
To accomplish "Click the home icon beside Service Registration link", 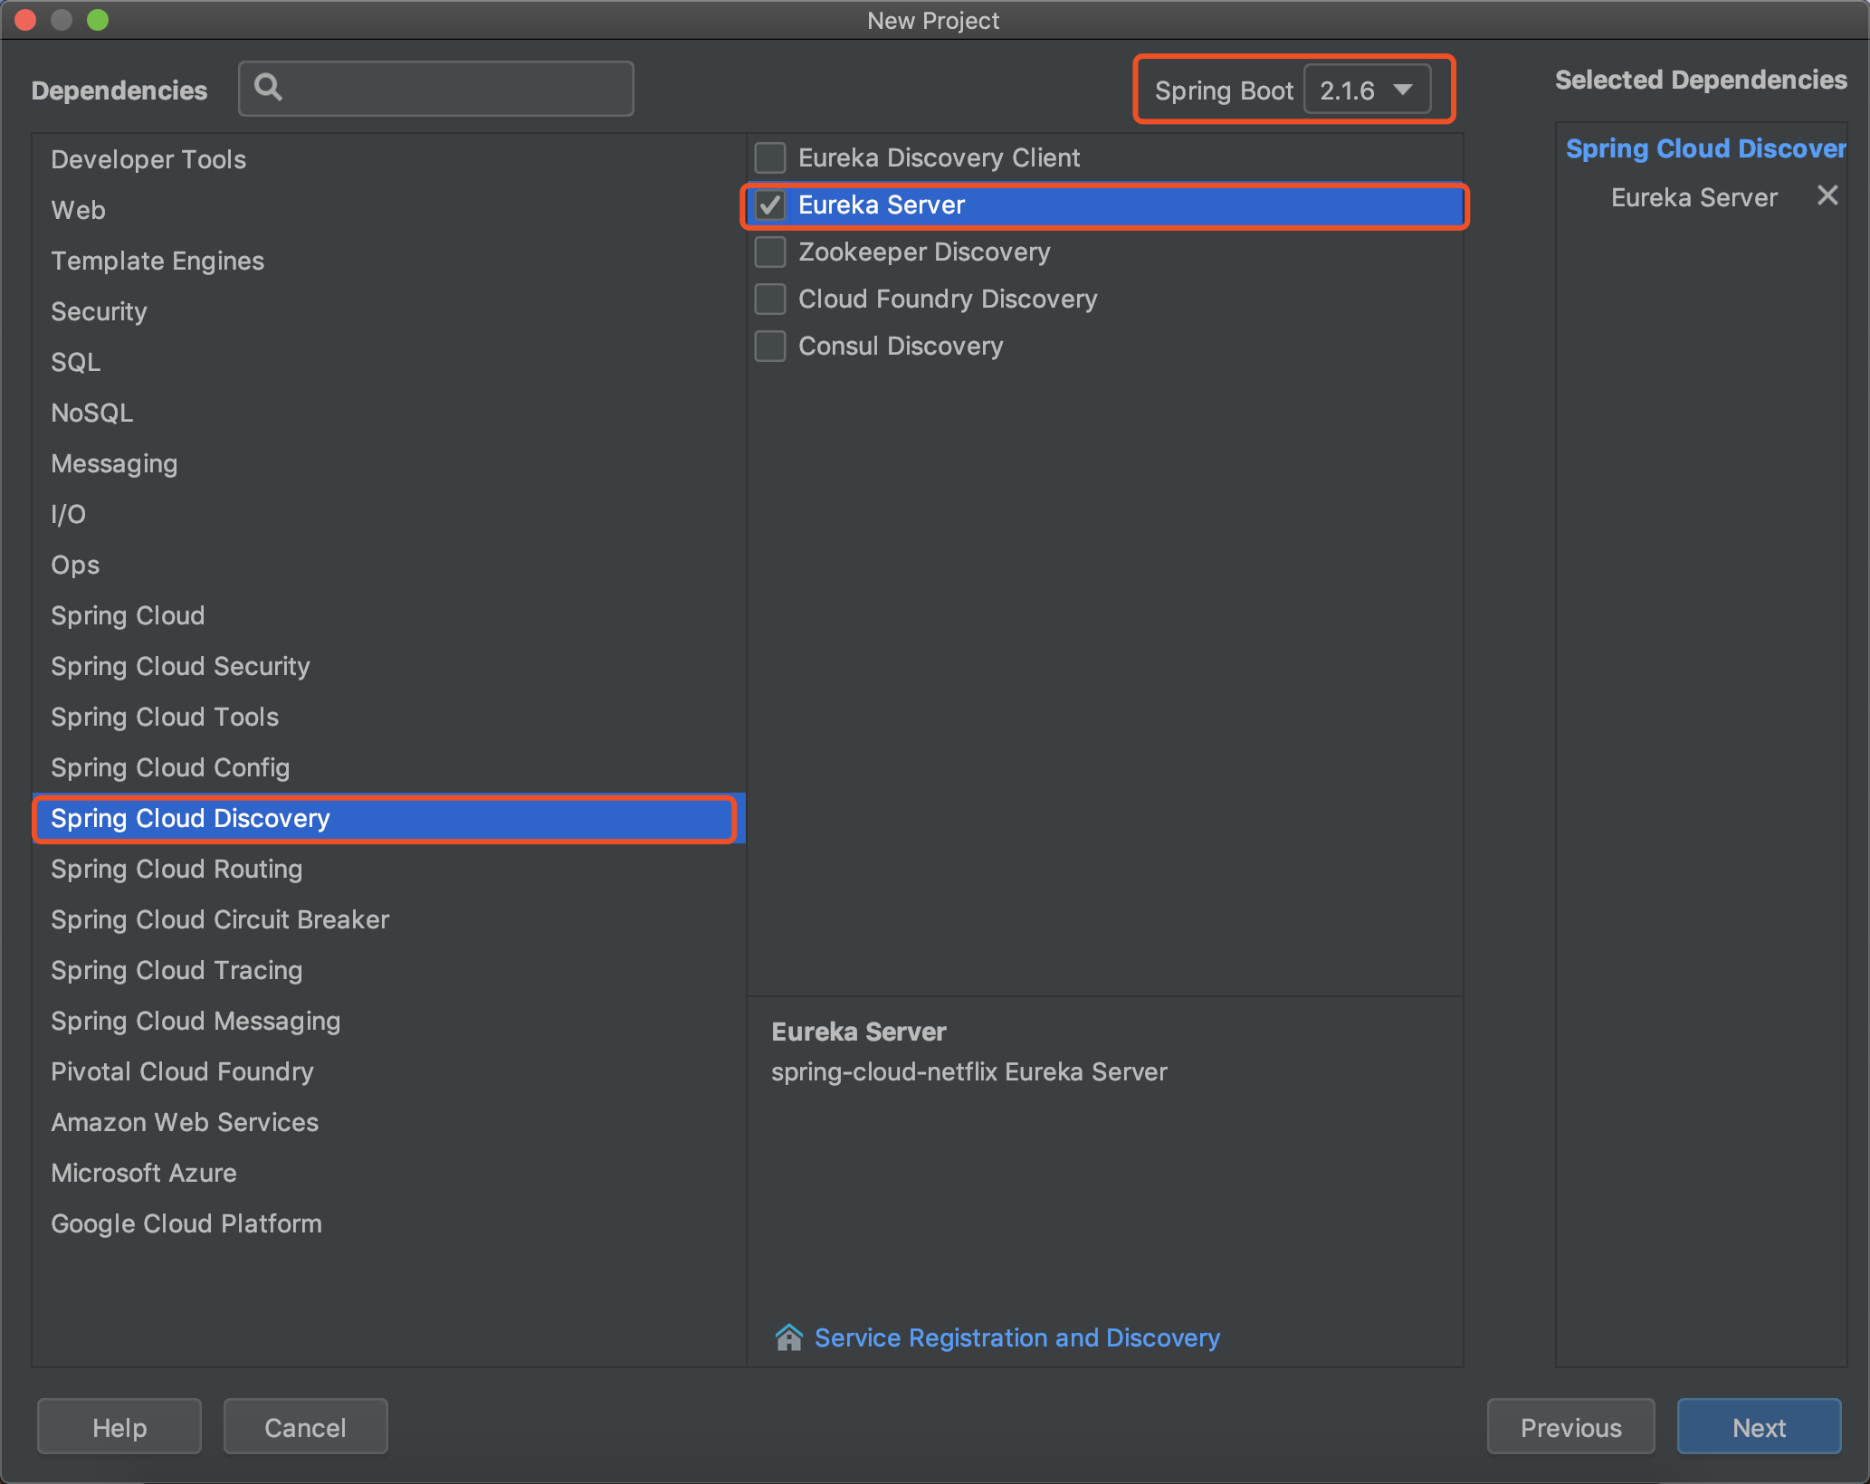I will tap(789, 1337).
